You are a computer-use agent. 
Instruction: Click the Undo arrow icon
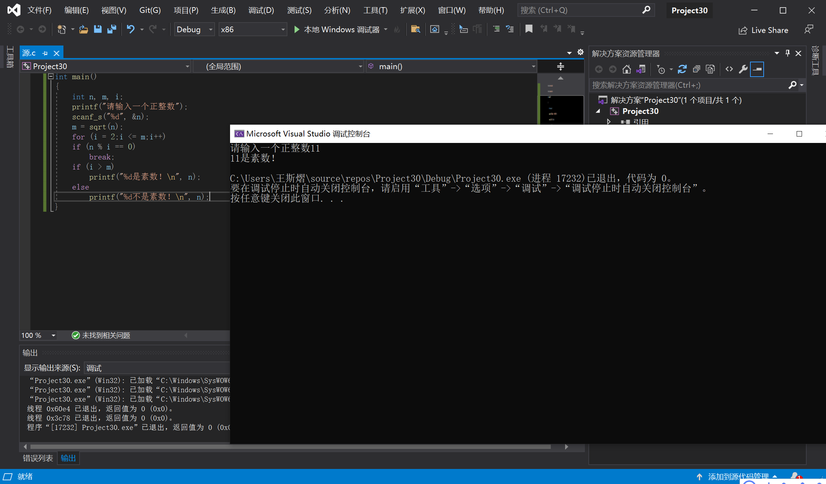[130, 29]
